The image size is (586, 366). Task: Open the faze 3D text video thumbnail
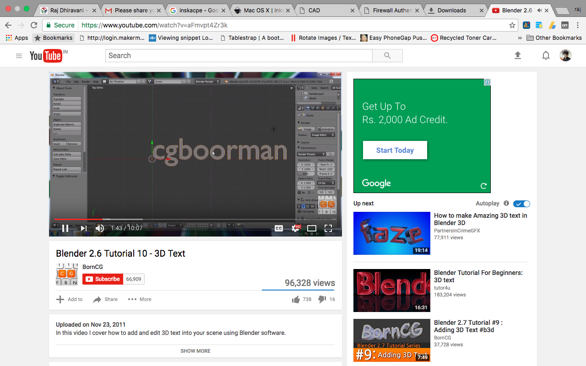[x=392, y=233]
